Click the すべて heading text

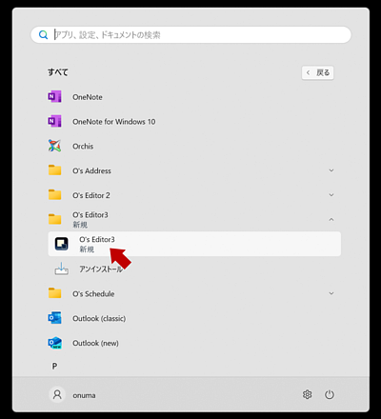[x=58, y=72]
